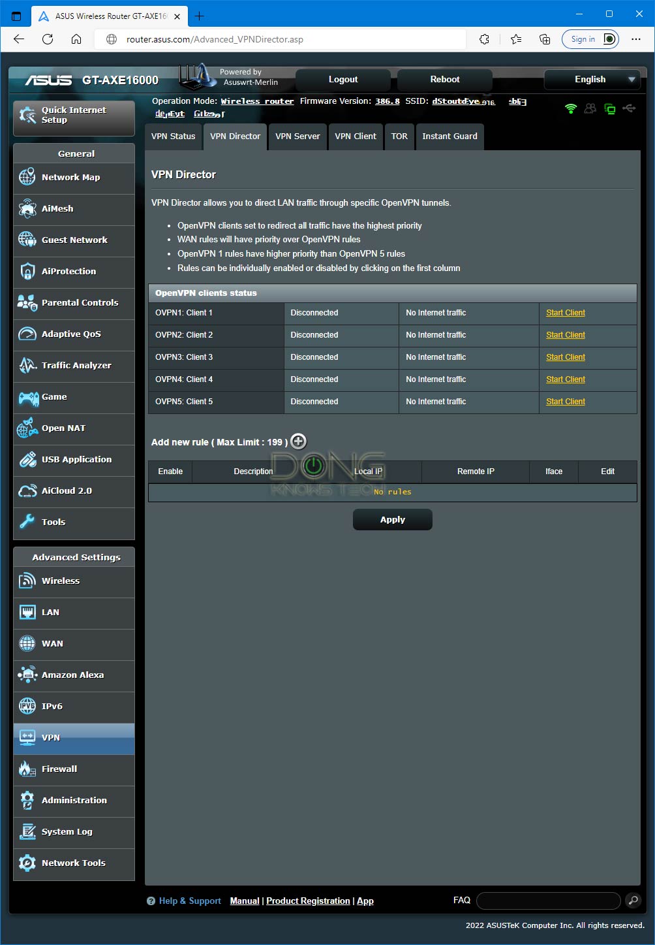Viewport: 655px width, 945px height.
Task: Switch to the VPN Status tab
Action: pyautogui.click(x=174, y=136)
